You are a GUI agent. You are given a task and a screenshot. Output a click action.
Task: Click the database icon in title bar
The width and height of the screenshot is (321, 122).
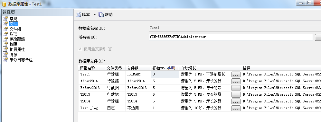[x=4, y=4]
